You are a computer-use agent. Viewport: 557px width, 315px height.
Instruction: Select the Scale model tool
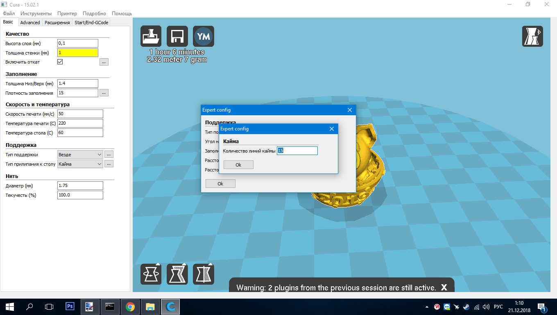(x=177, y=274)
